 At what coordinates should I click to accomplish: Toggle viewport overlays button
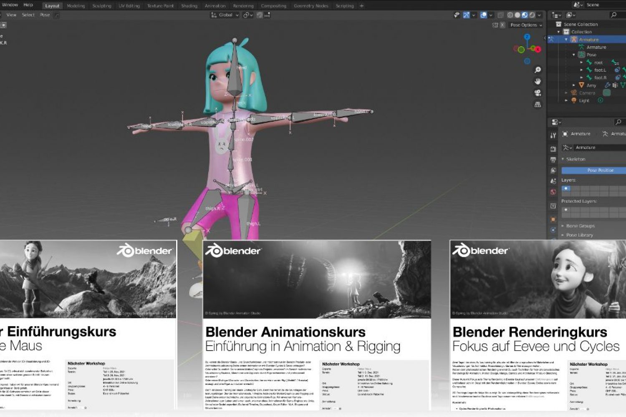click(484, 15)
